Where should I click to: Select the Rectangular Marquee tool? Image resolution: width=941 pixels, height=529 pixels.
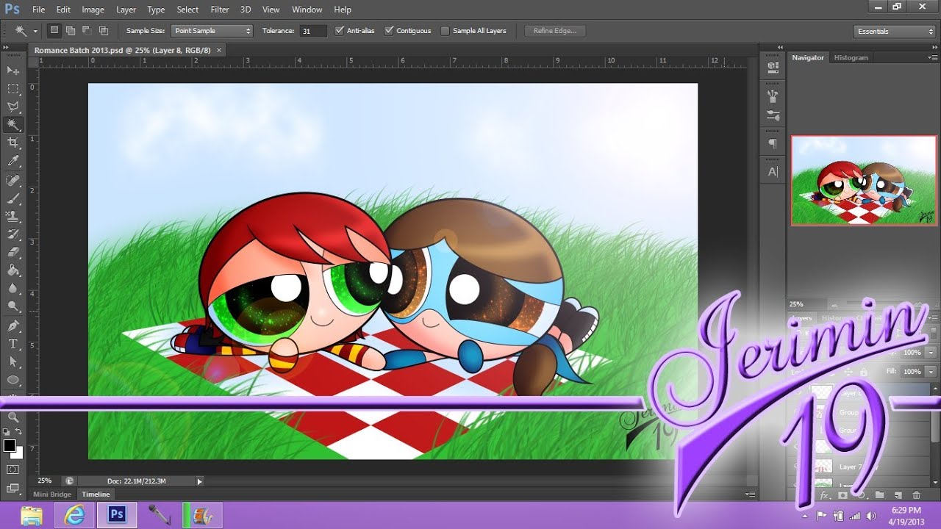[13, 88]
